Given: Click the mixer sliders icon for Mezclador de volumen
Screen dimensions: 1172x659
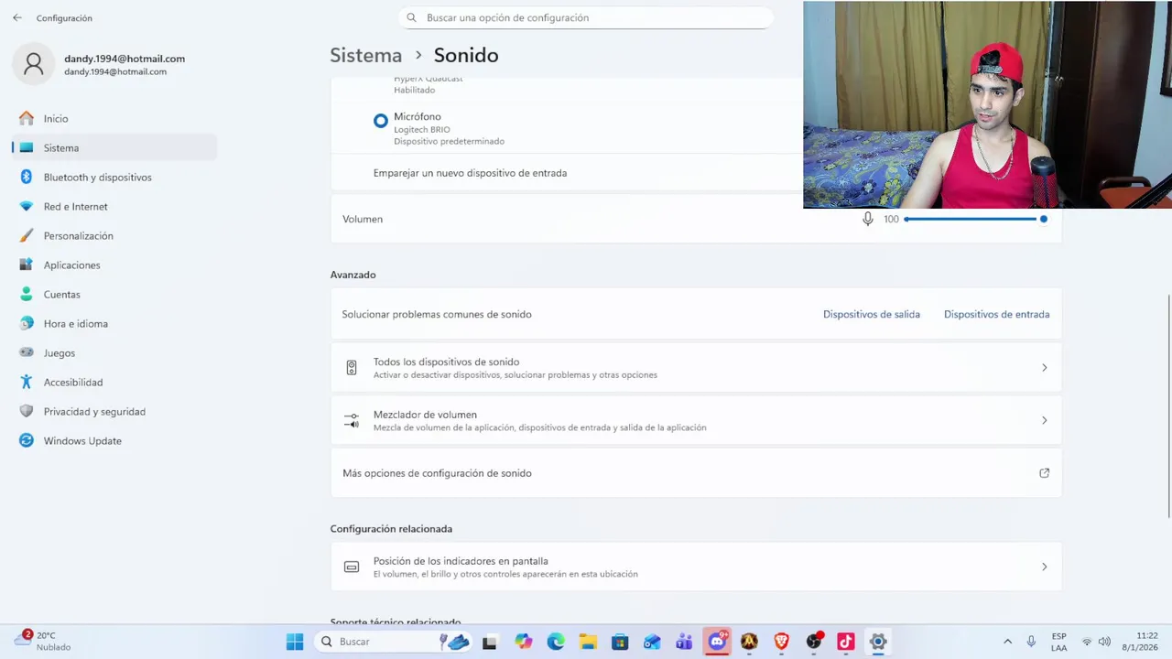Looking at the screenshot, I should 352,421.
